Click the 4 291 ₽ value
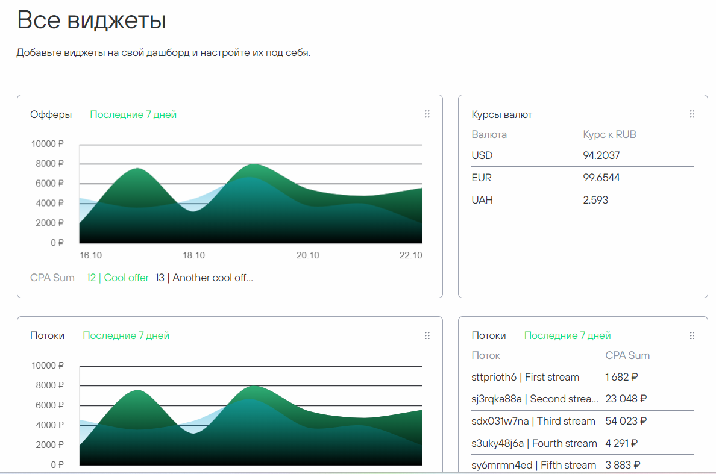The height and width of the screenshot is (474, 716). pos(621,443)
